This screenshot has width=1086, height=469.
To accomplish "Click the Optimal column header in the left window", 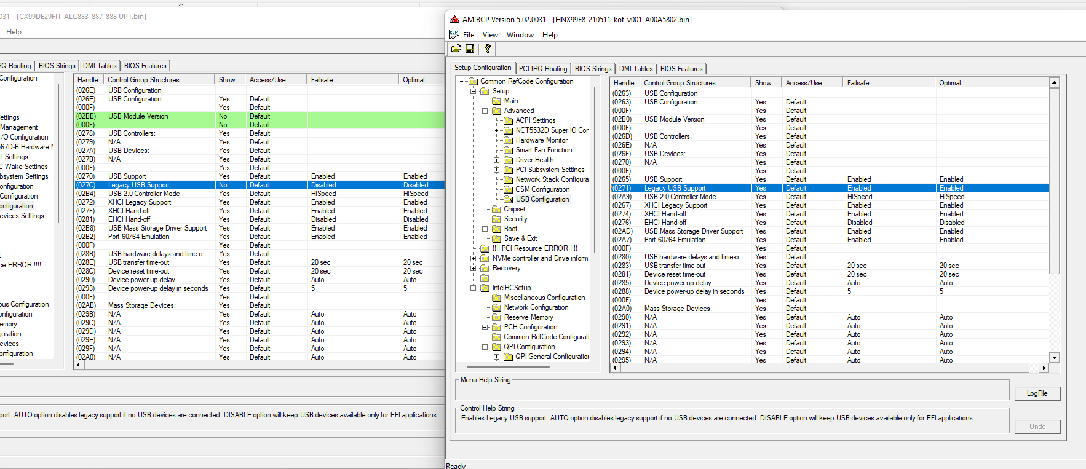I will coord(422,80).
